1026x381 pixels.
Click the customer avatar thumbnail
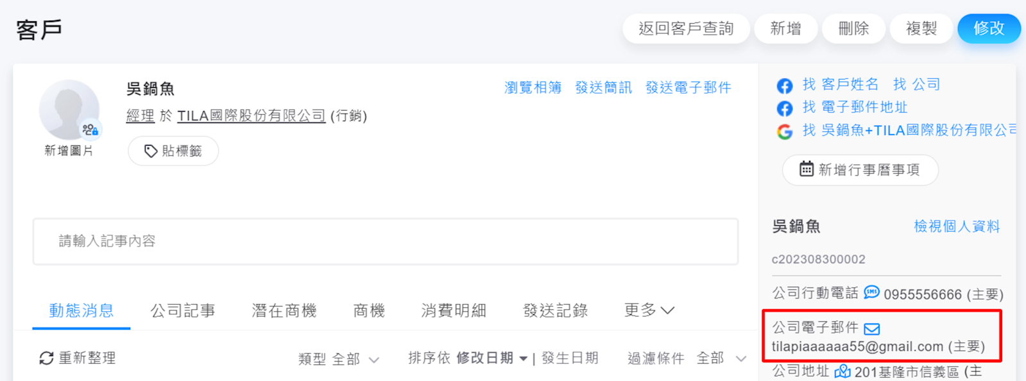[x=69, y=110]
